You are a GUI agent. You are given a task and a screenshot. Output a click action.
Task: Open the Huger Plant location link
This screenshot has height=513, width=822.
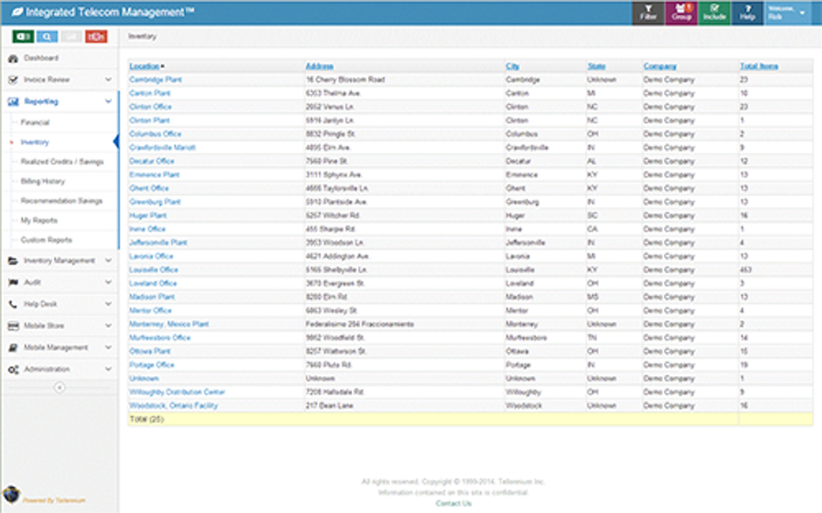point(148,216)
